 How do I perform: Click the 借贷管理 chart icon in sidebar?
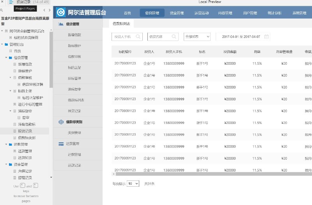click(x=61, y=24)
